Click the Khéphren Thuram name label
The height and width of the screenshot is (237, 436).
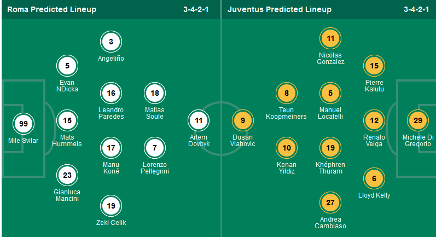(x=330, y=168)
